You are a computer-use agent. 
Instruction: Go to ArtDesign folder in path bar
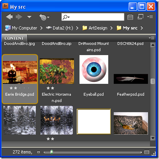95,28
